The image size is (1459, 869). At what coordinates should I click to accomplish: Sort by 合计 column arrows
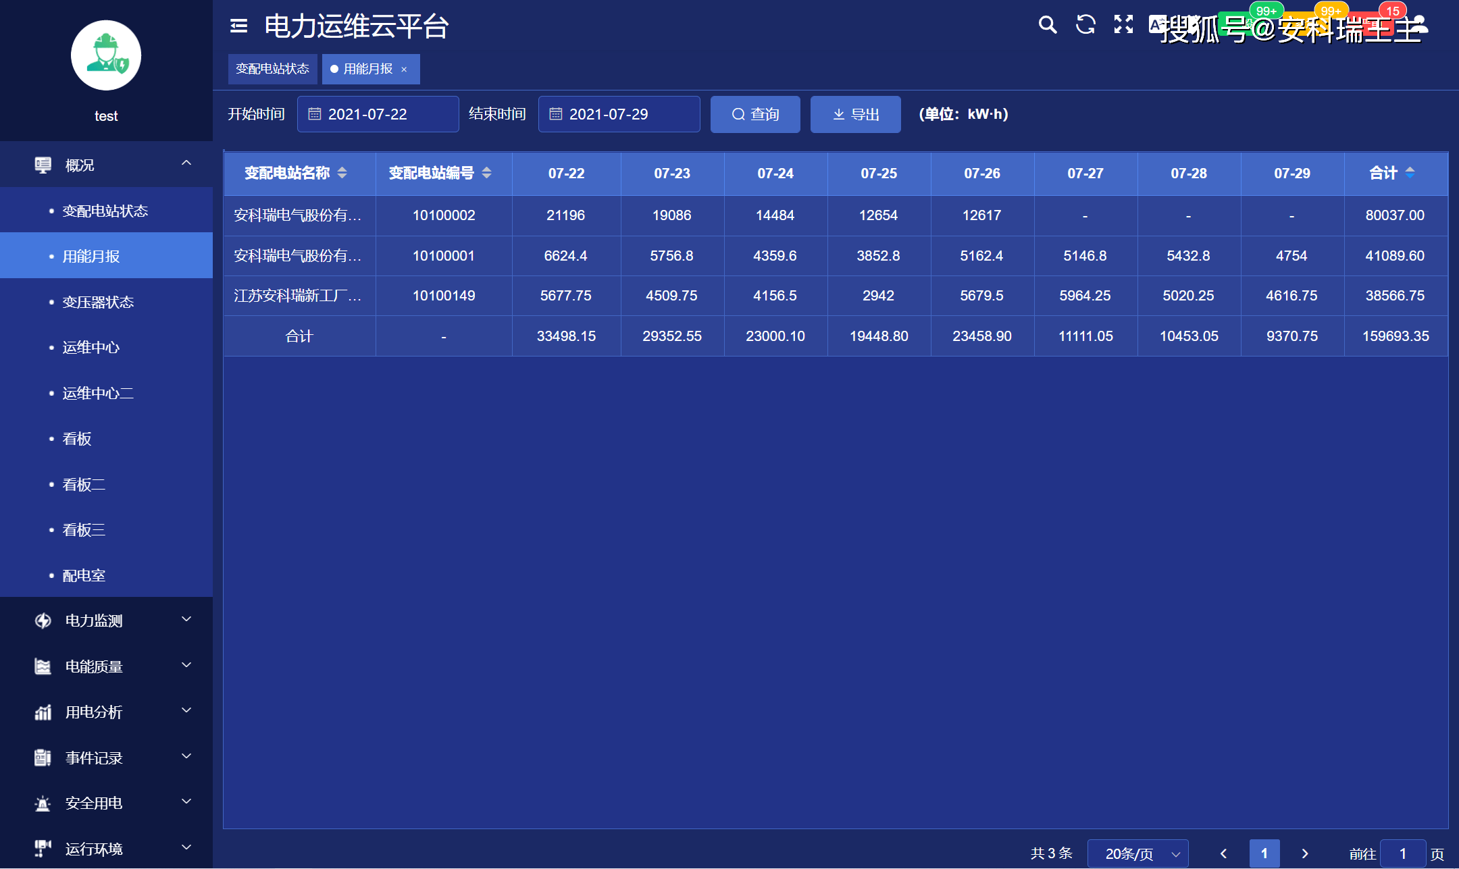coord(1410,173)
